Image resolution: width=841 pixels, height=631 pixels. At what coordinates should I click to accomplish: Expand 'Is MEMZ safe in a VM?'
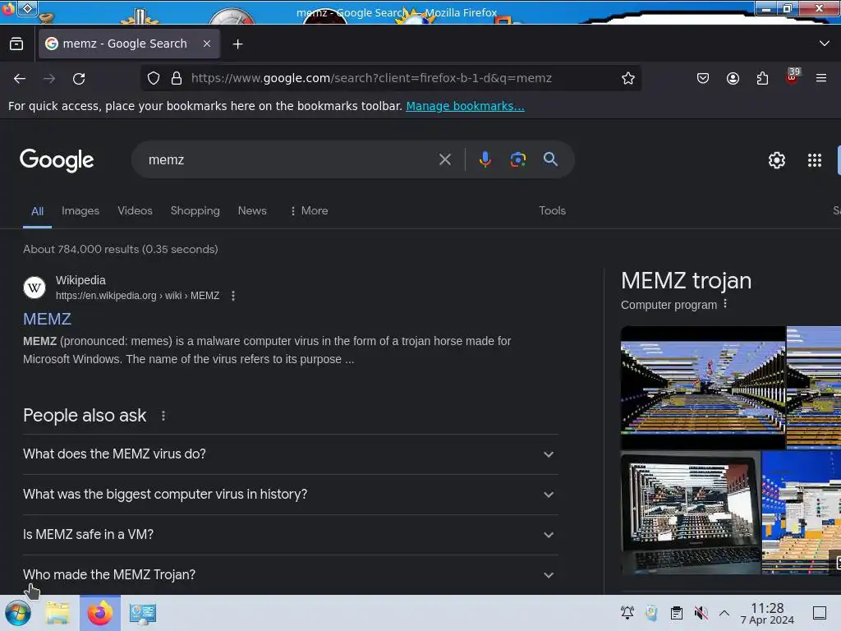coord(290,534)
